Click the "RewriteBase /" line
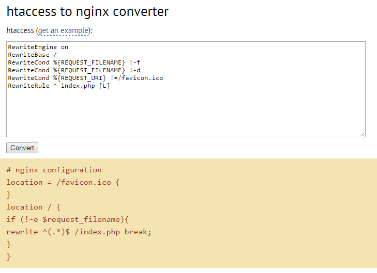 click(32, 55)
